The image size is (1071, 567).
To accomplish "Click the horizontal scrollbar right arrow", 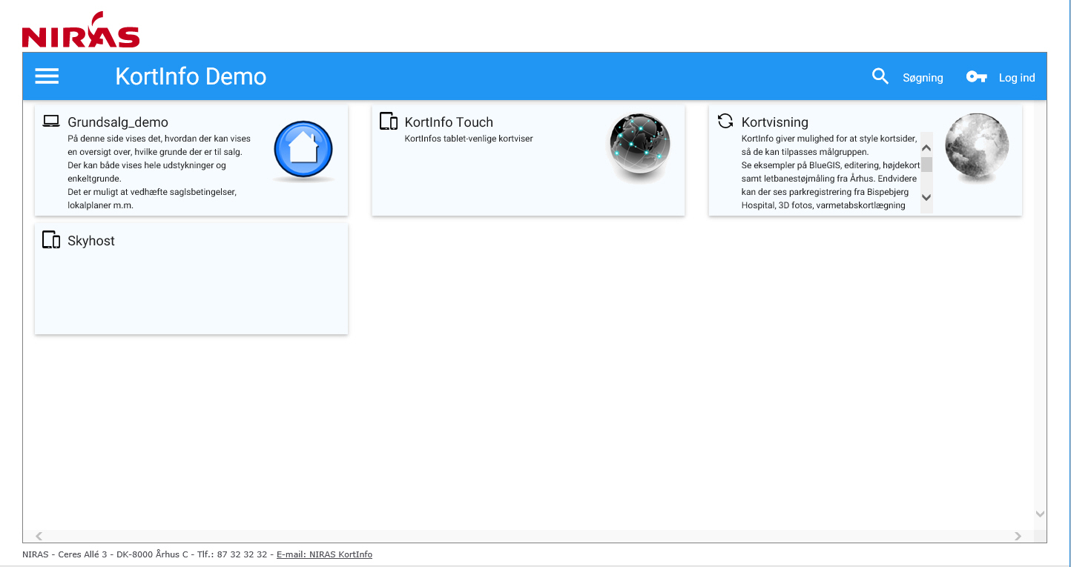I will pyautogui.click(x=1018, y=536).
